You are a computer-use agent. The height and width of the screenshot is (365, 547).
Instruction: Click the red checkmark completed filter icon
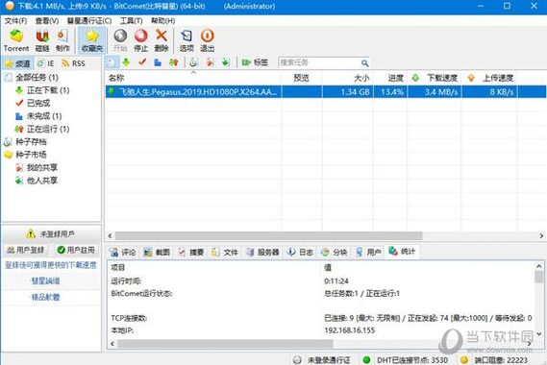(x=142, y=62)
